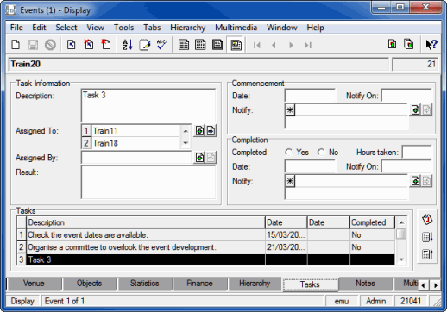Image resolution: width=447 pixels, height=312 pixels.
Task: Click the Completed column header in the Tasks table
Action: coord(372,222)
